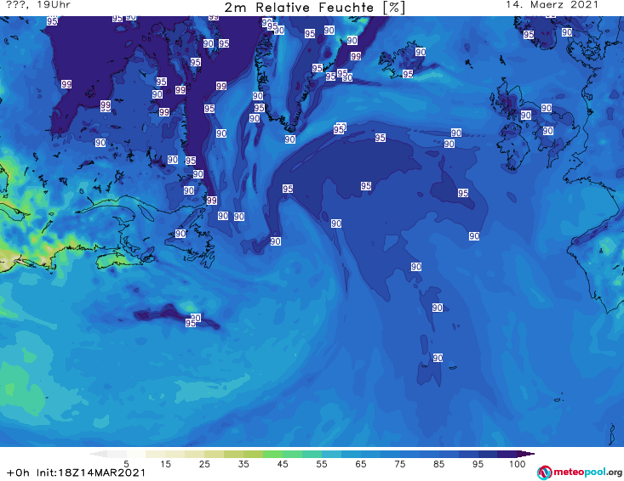Viewport: 624px width, 481px height.
Task: Pick the light blue legend swatch near 65
Action: (x=351, y=454)
